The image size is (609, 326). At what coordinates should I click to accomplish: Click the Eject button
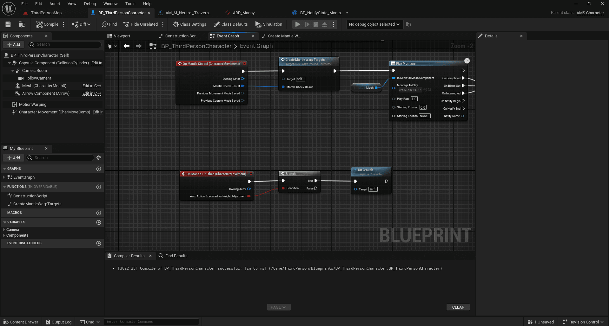(325, 24)
